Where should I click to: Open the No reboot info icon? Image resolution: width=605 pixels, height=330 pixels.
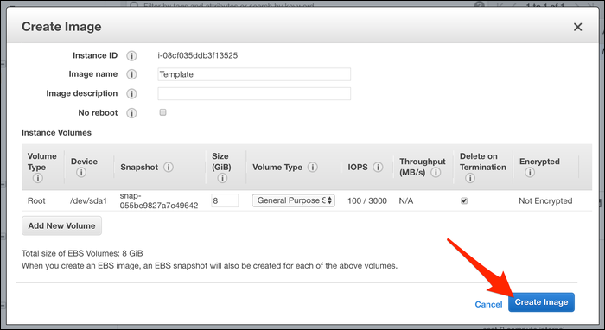pos(131,113)
